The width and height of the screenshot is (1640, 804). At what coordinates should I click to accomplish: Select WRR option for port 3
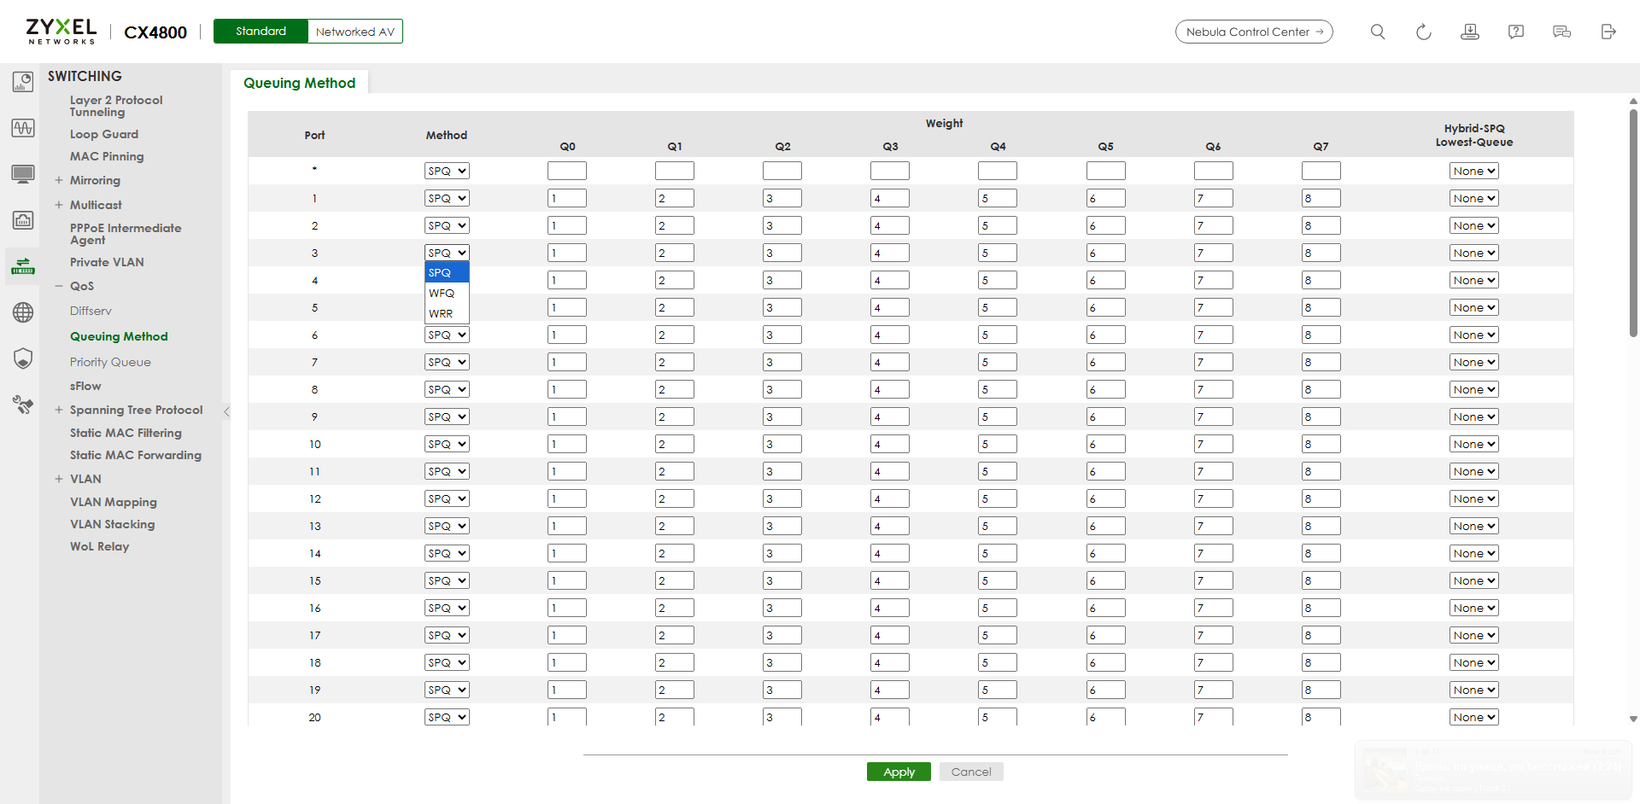point(441,313)
